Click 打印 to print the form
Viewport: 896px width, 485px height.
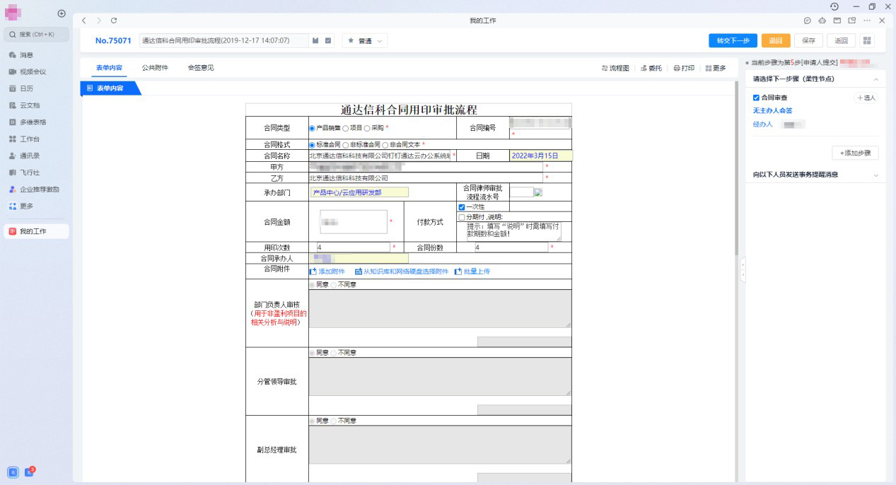(x=684, y=68)
